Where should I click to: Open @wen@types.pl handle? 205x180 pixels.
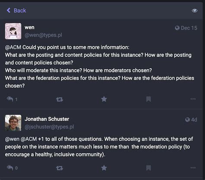(43, 35)
